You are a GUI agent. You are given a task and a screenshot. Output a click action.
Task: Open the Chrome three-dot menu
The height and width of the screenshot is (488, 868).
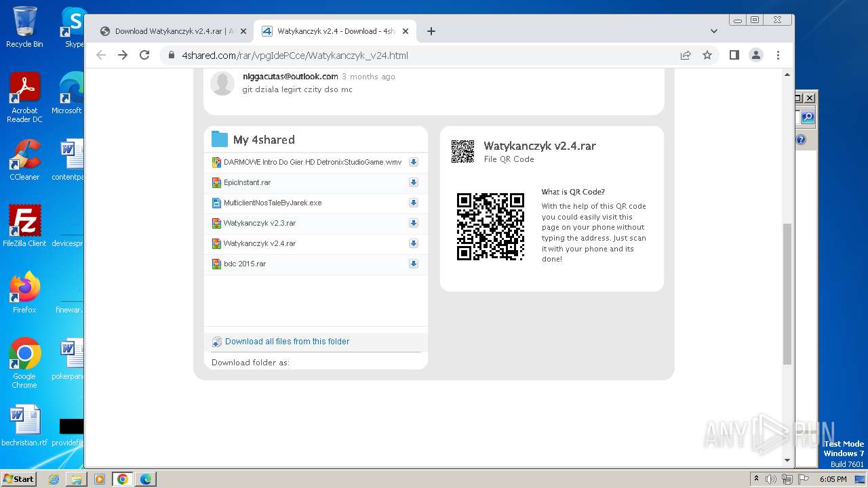778,56
